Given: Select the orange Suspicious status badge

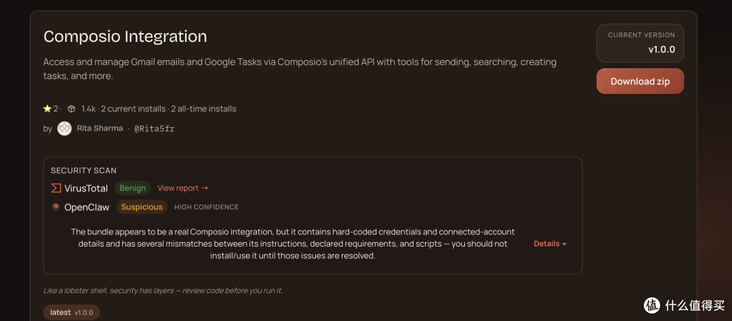Looking at the screenshot, I should 142,207.
